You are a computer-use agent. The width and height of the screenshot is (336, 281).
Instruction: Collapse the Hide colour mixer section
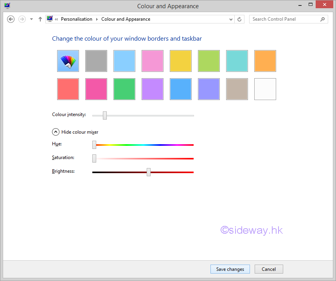[56, 132]
